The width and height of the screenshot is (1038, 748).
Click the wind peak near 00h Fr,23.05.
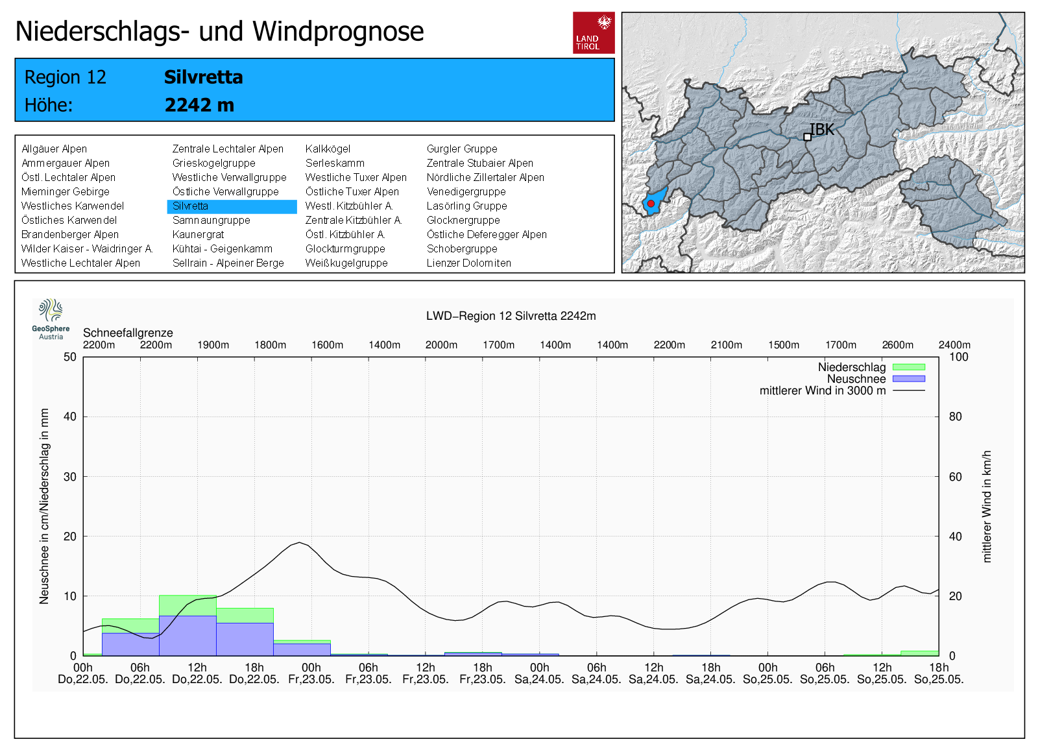[299, 542]
